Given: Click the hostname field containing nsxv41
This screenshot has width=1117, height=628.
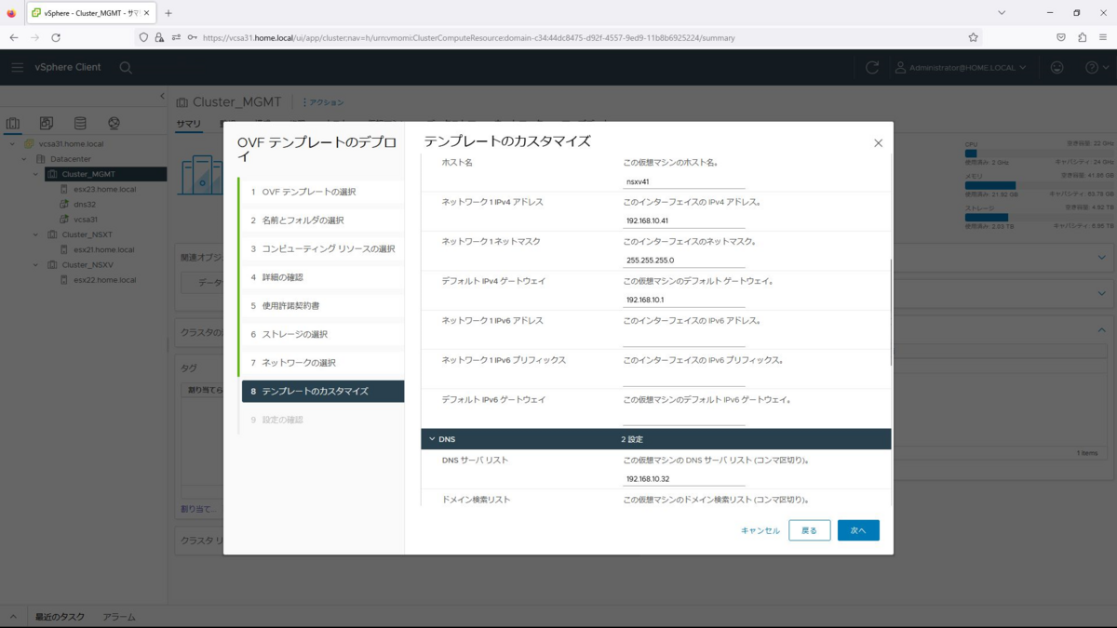Looking at the screenshot, I should tap(683, 181).
